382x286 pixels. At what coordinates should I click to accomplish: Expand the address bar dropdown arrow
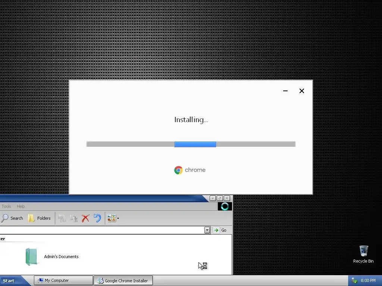pos(207,230)
